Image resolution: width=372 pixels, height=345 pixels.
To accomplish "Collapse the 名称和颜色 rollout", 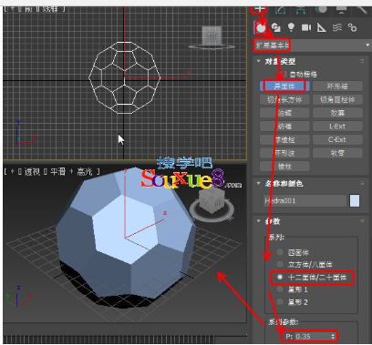I will tap(259, 183).
